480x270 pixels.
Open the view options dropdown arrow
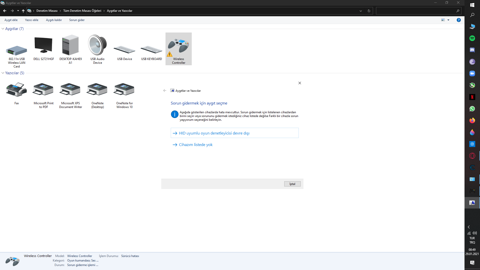tap(448, 20)
